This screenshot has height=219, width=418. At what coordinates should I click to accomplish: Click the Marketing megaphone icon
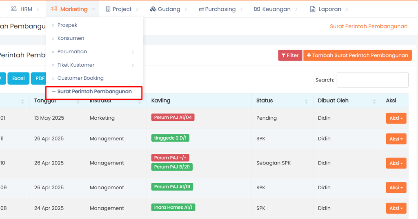[x=54, y=9]
